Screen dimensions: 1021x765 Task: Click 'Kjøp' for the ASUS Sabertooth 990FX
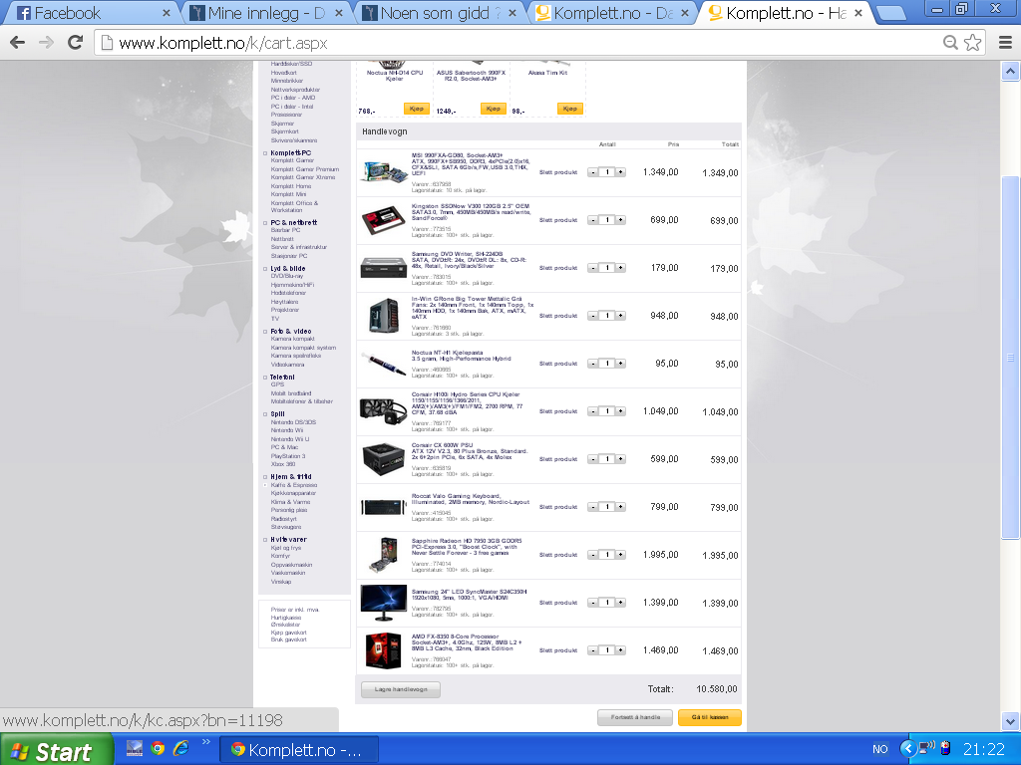493,109
